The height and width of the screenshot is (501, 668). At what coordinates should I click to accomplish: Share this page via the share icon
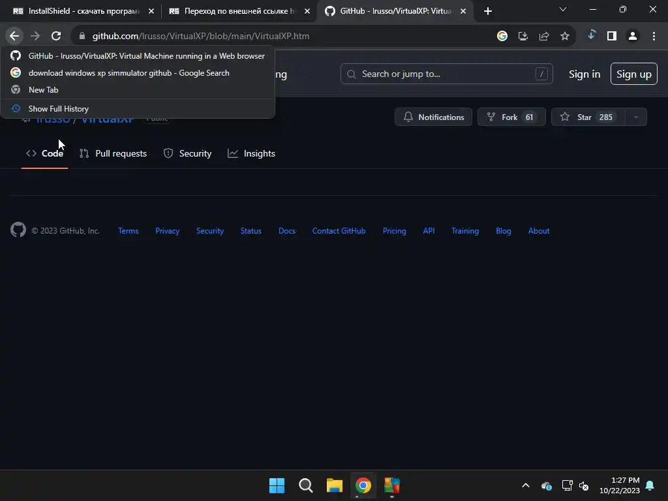coord(544,37)
